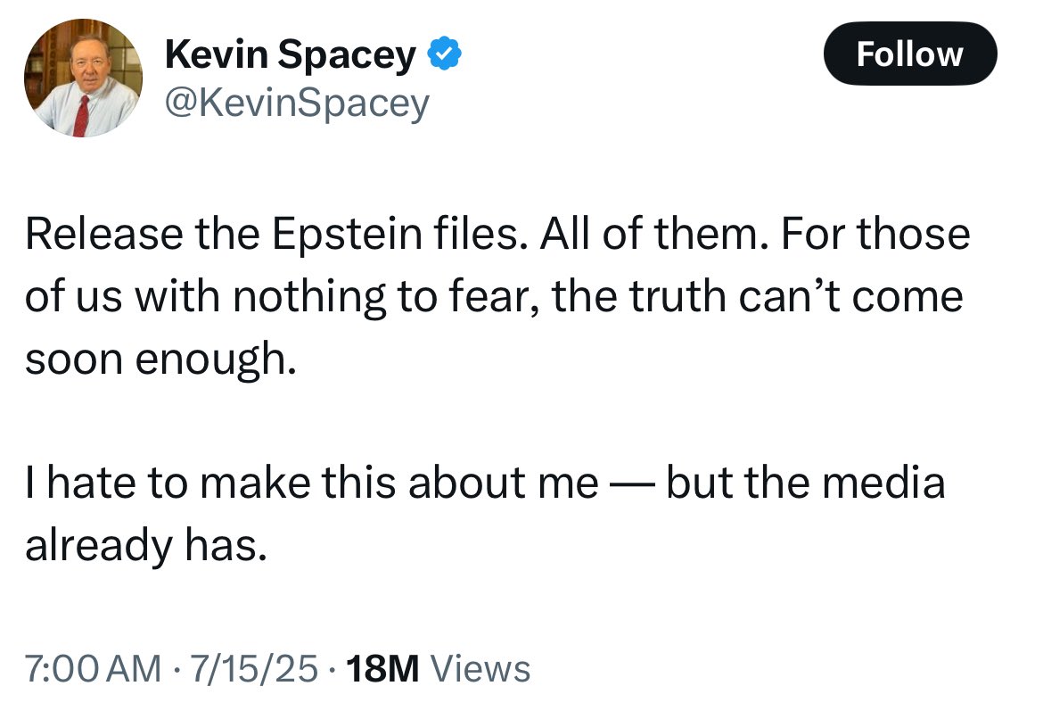This screenshot has height=719, width=1043.
Task: Open the Kevin Spacey display name link
Action: pos(290,54)
